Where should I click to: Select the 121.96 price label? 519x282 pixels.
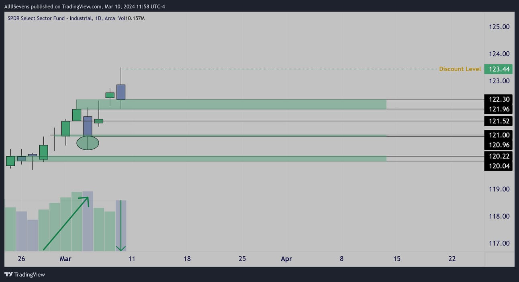499,109
